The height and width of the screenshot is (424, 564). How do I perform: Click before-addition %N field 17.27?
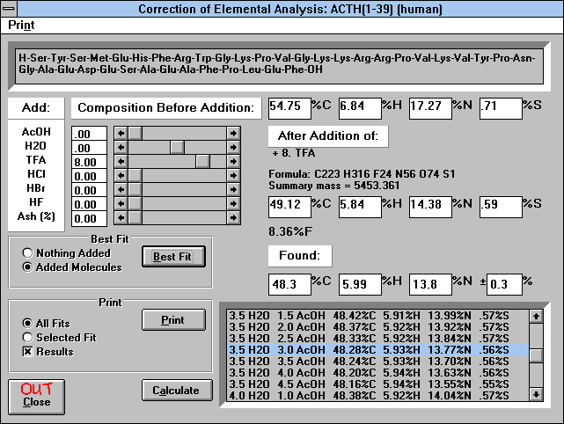click(x=430, y=108)
